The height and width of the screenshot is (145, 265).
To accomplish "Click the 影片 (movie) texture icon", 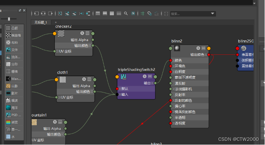I will 8,93.
